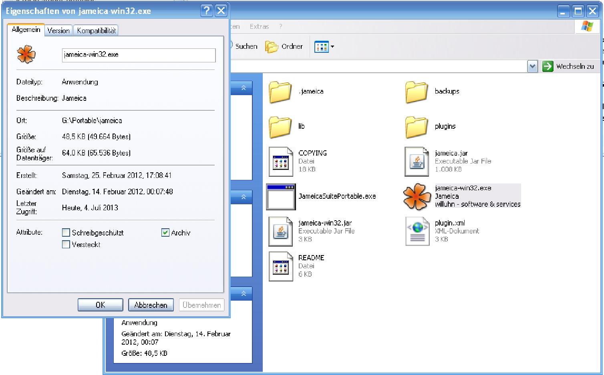Switch to the Allgemein tab
Screen dimensions: 604x375
tap(26, 30)
